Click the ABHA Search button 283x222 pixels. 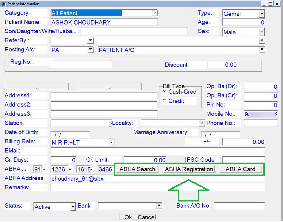137,169
